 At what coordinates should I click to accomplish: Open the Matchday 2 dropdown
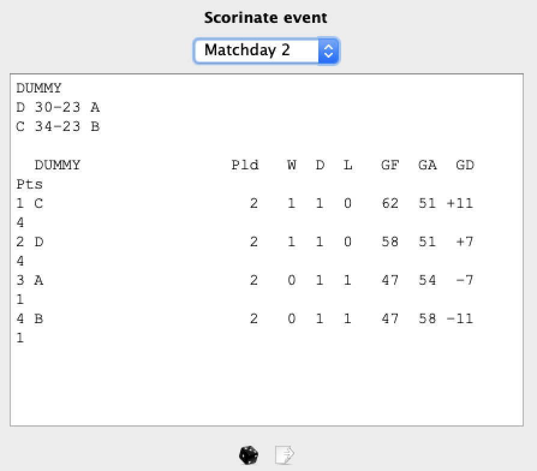[258, 50]
